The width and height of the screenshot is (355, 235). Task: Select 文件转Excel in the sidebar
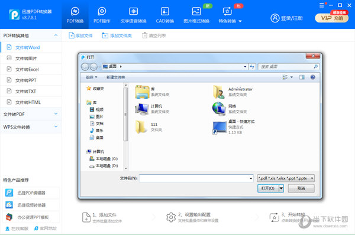coord(31,69)
